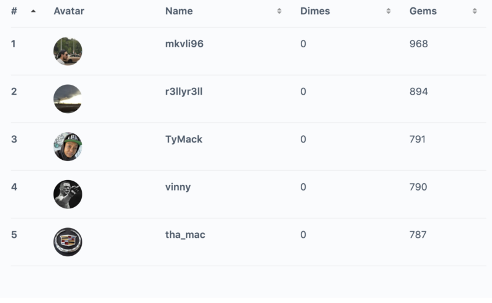Open the r3llyr3ll username link

click(x=184, y=92)
